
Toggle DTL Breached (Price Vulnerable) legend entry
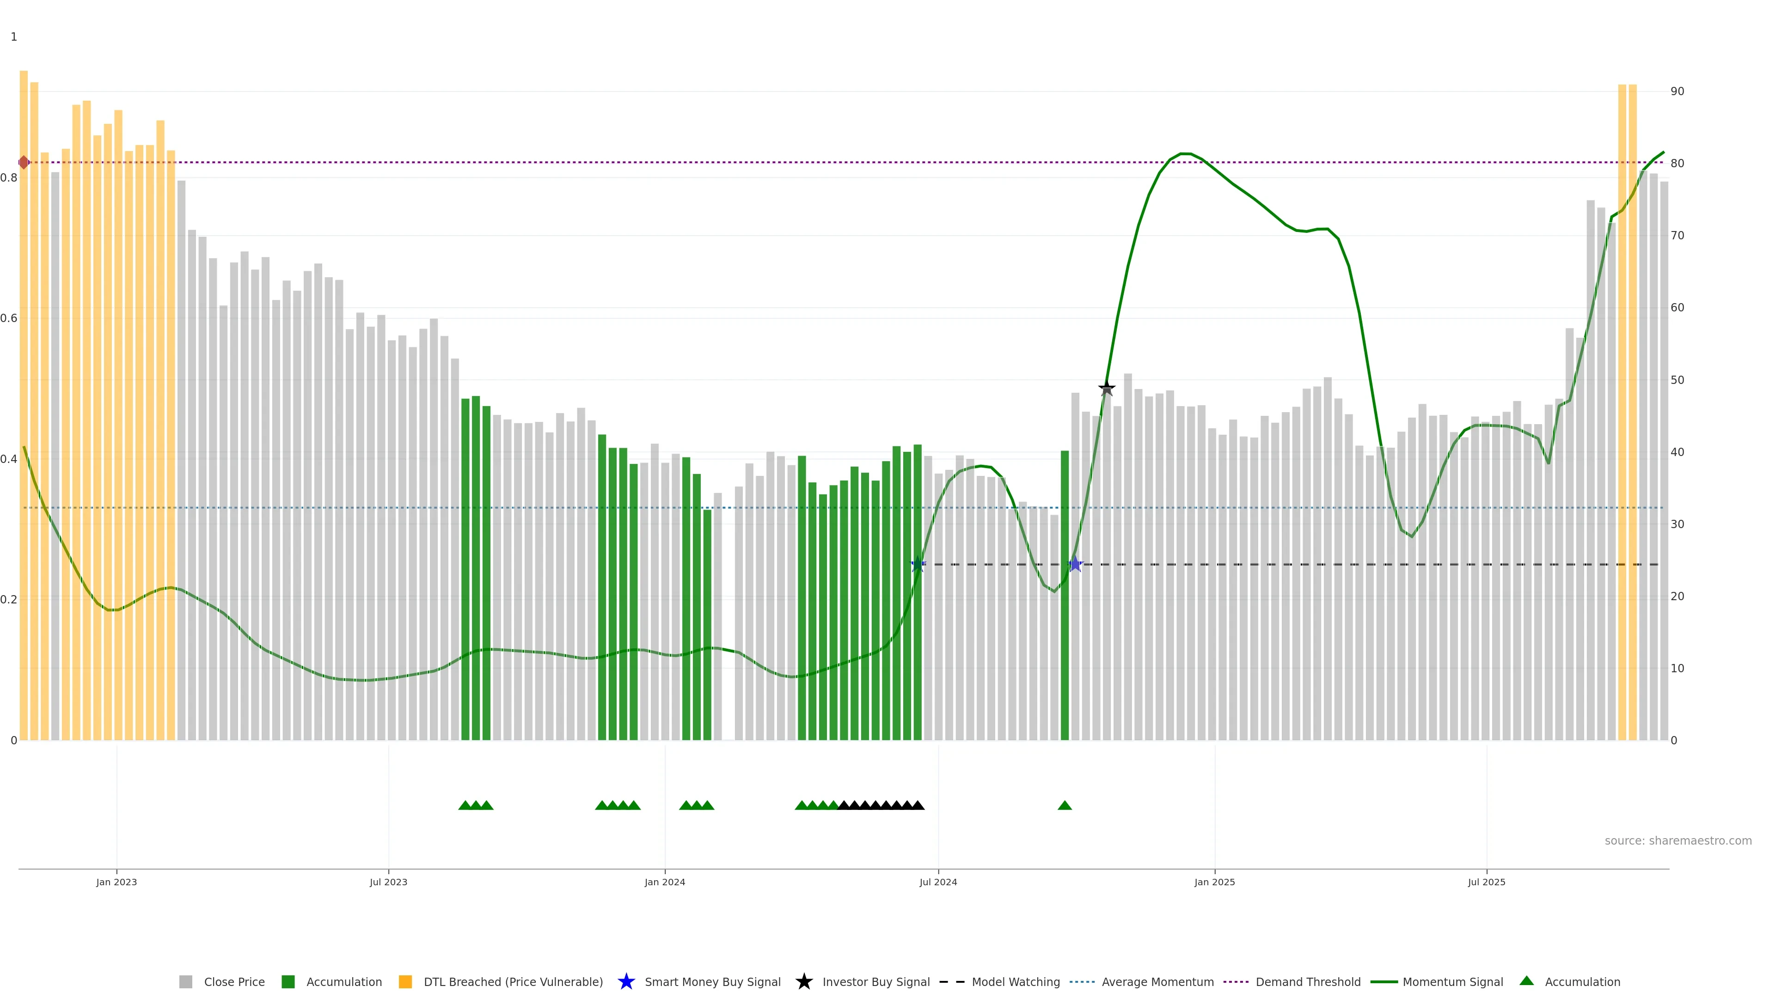tap(513, 981)
